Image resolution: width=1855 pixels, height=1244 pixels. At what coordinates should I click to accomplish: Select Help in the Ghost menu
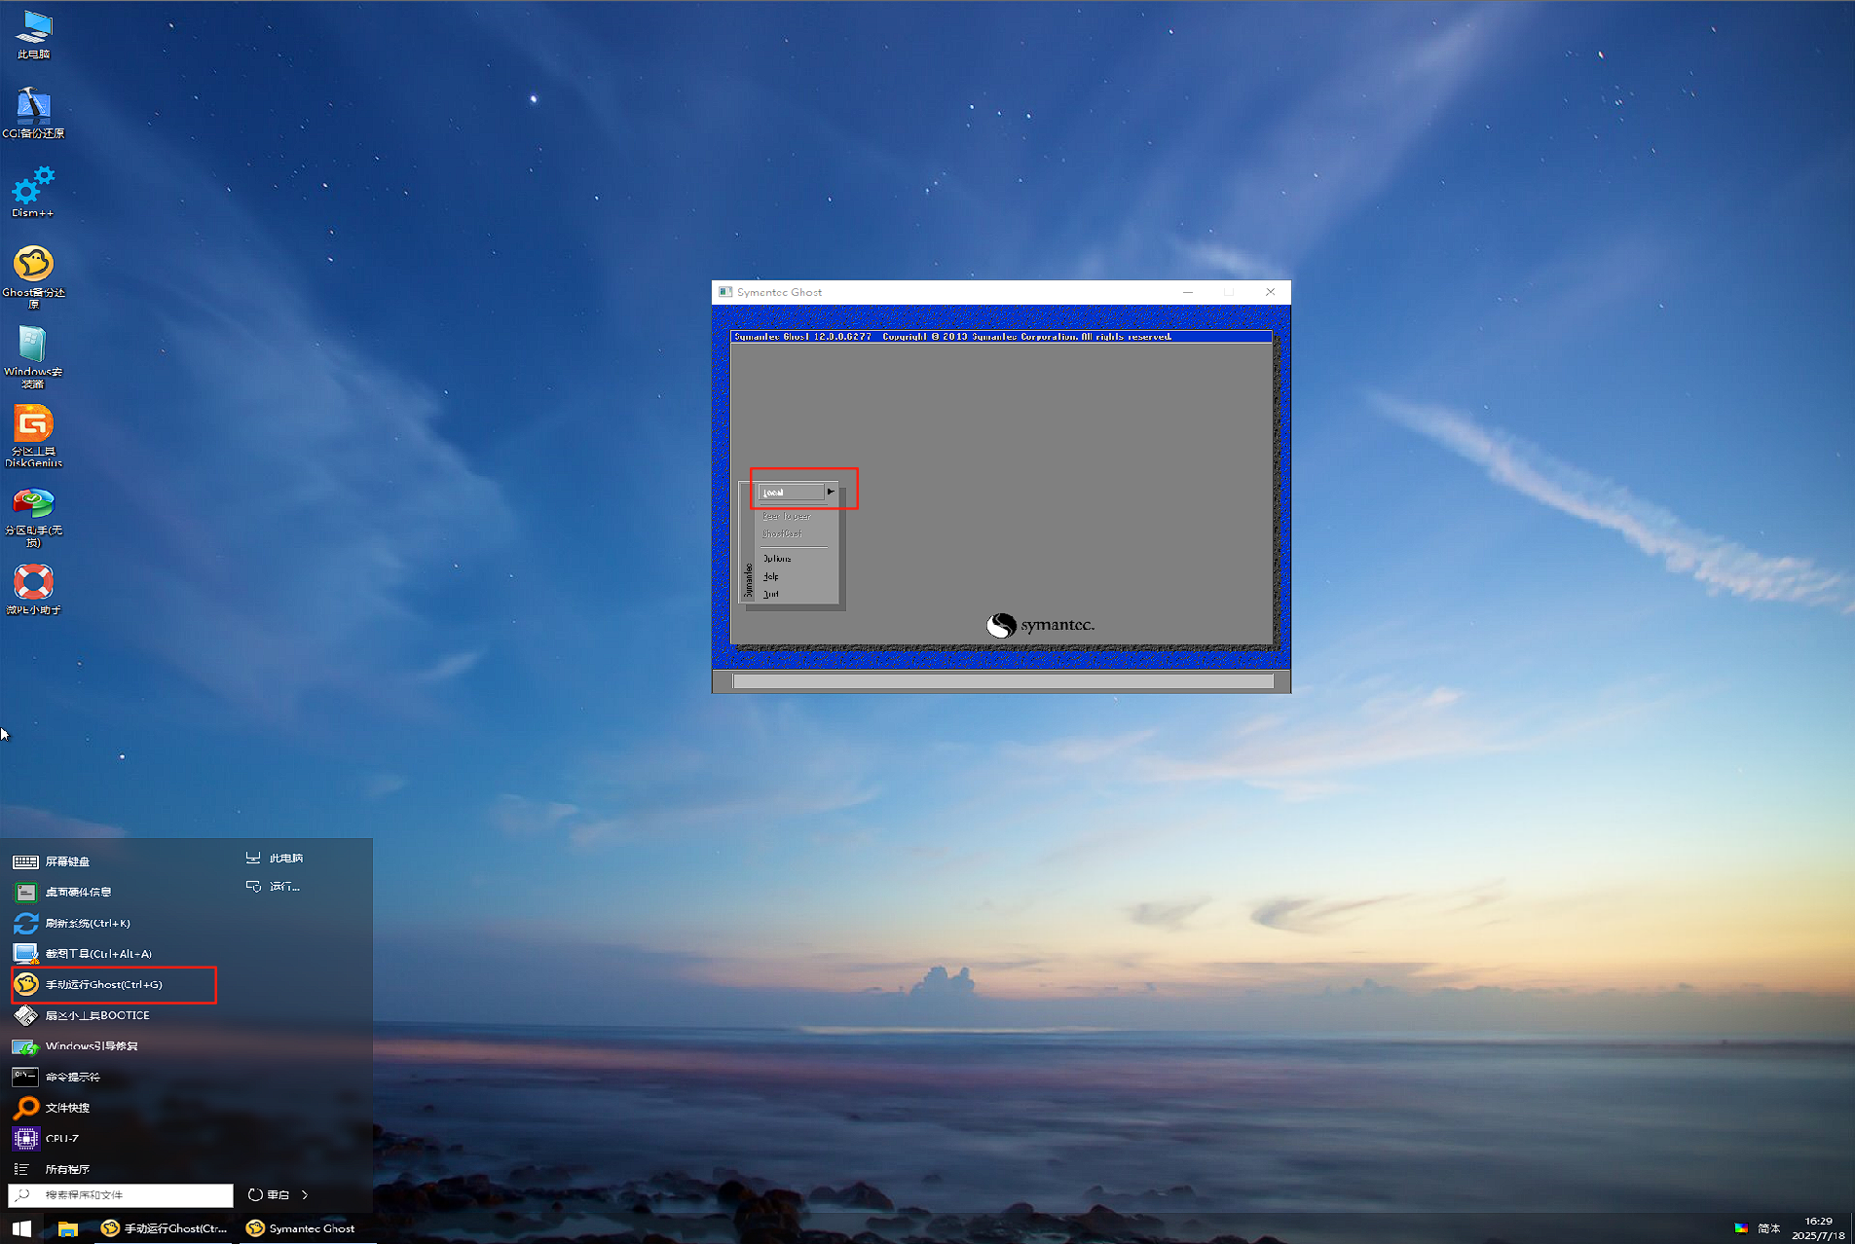pos(771,576)
